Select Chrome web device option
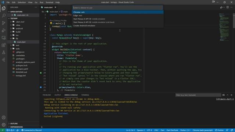 point(117,12)
